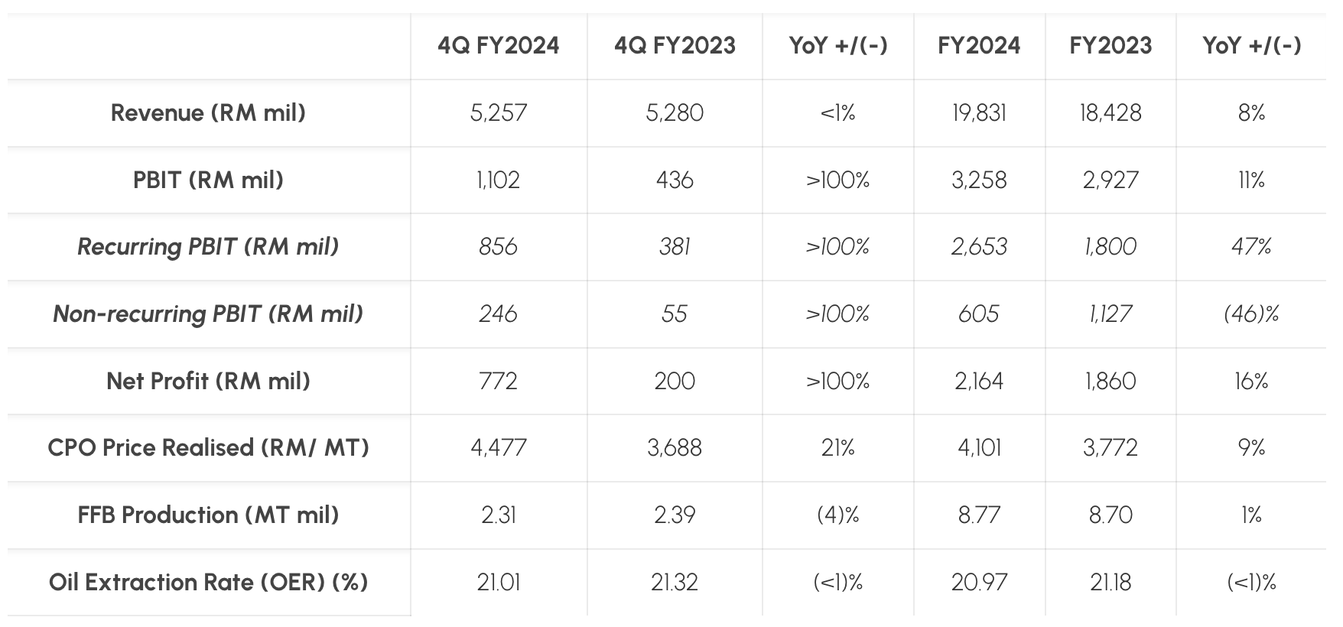Click the 5,257 revenue value
Screen dimensions: 1343x627
499,113
